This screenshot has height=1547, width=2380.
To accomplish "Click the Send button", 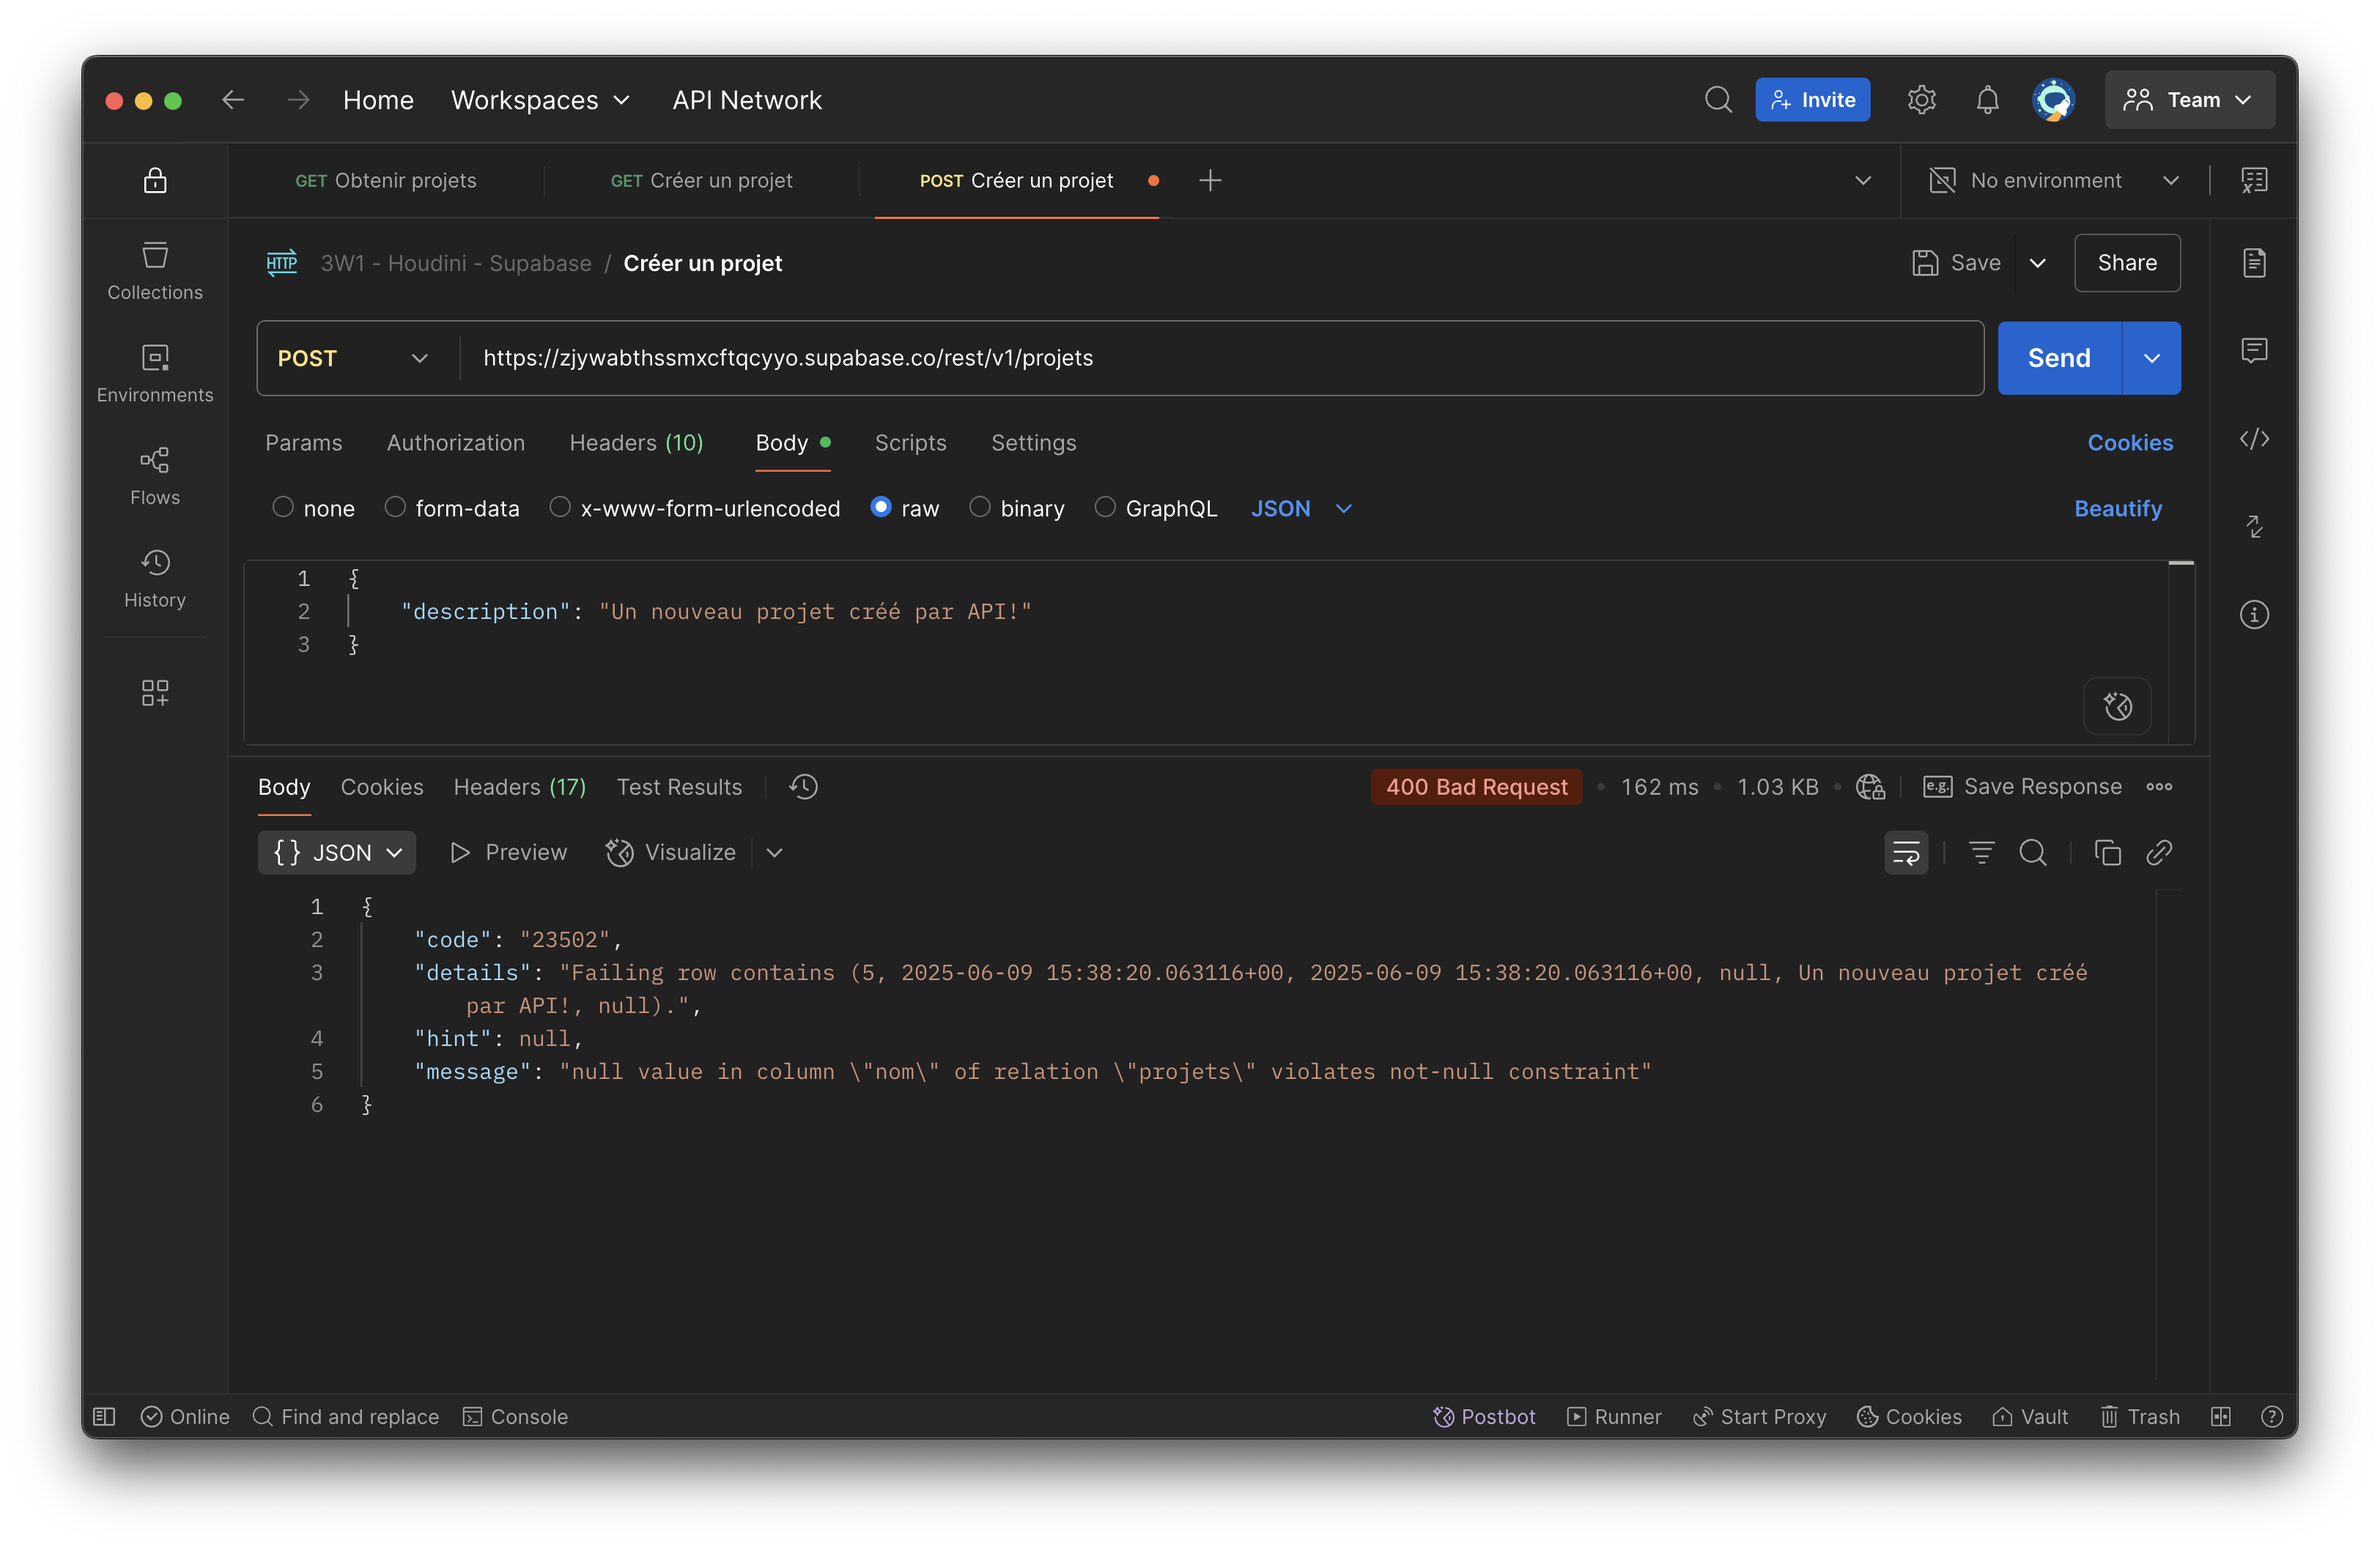I will 2059,357.
